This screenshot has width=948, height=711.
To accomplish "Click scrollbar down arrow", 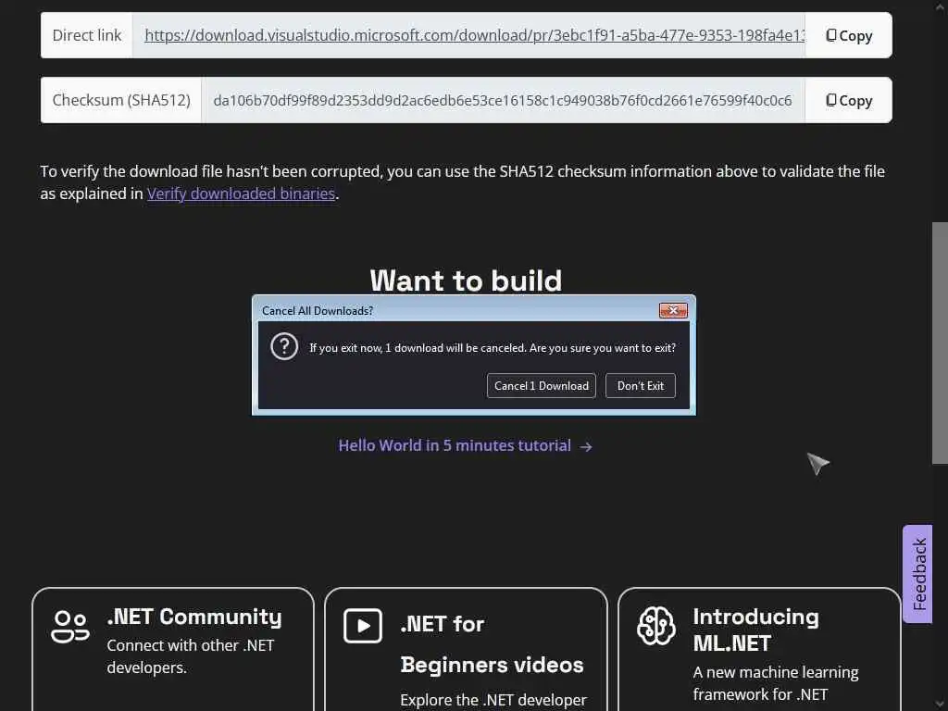I will coord(940,704).
